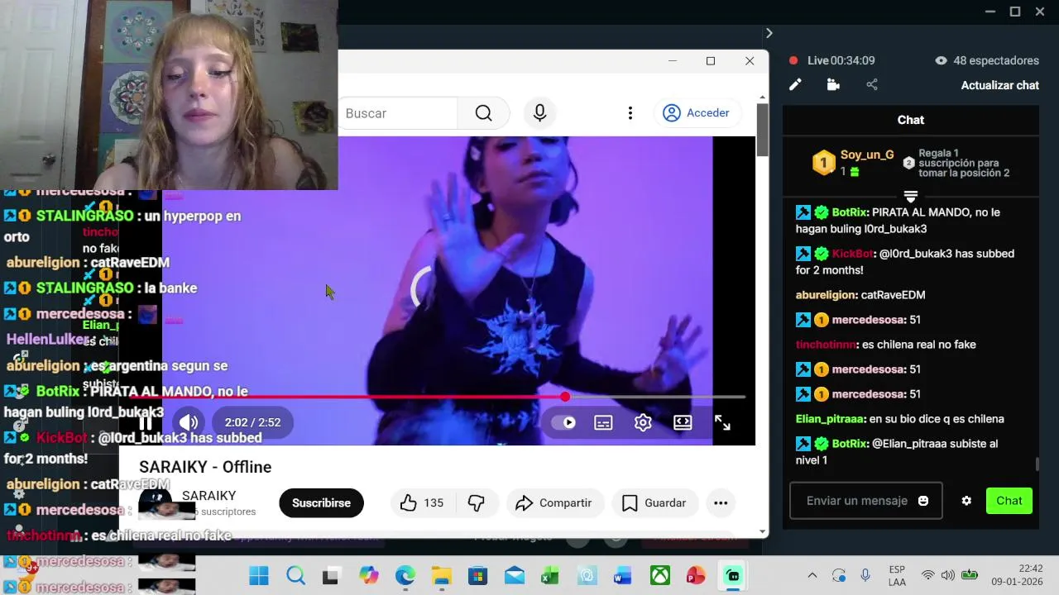Open Mail app from taskbar
The height and width of the screenshot is (595, 1059).
(515, 575)
